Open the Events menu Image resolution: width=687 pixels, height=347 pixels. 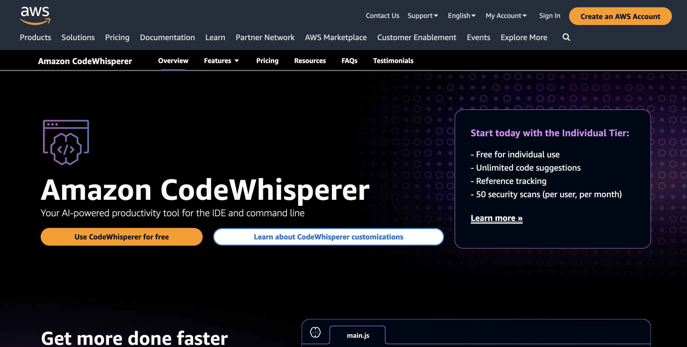click(478, 37)
